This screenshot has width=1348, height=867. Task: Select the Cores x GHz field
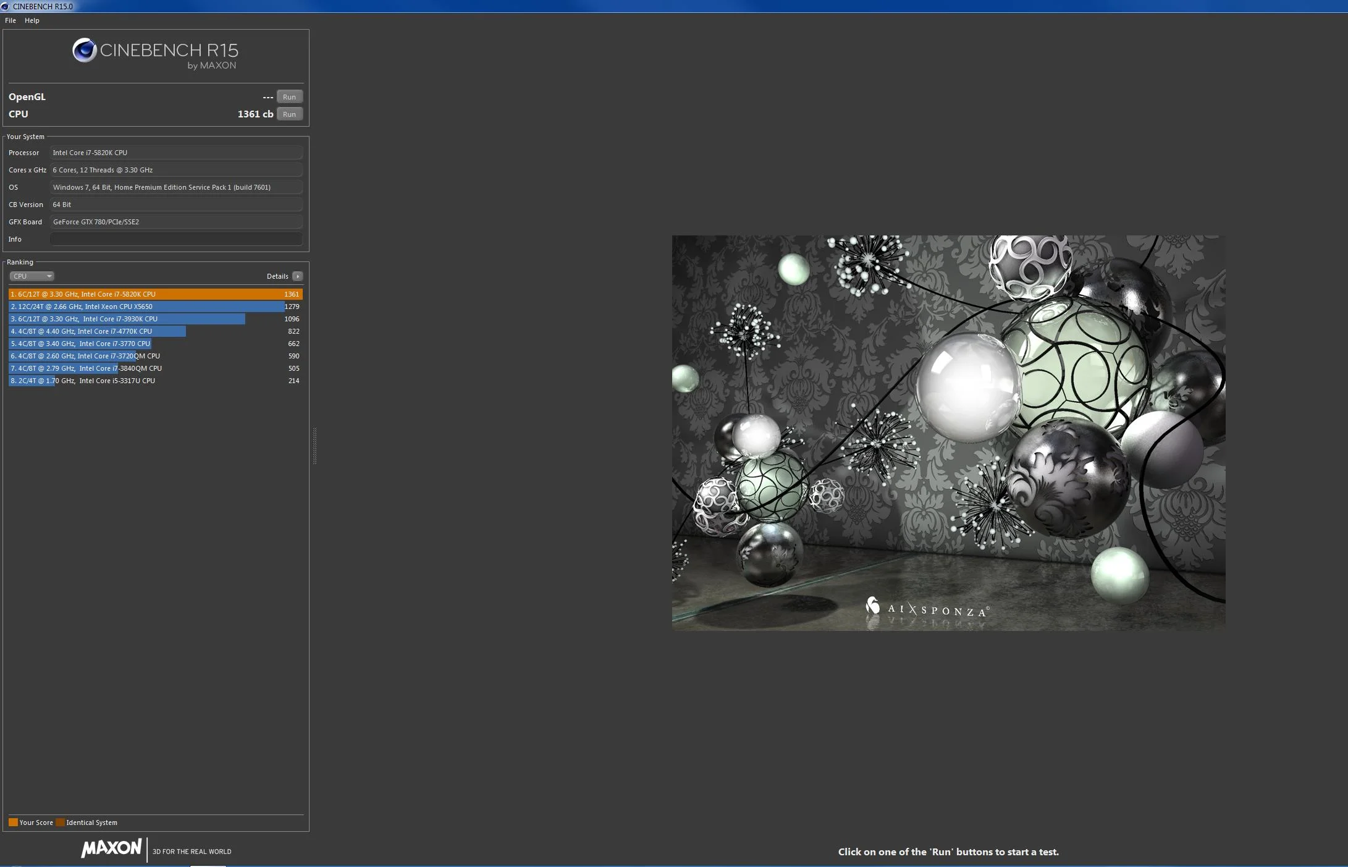click(176, 170)
